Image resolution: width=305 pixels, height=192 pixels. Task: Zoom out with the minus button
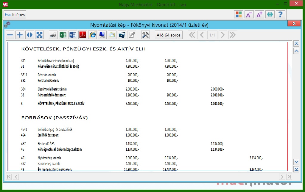(x=10, y=35)
